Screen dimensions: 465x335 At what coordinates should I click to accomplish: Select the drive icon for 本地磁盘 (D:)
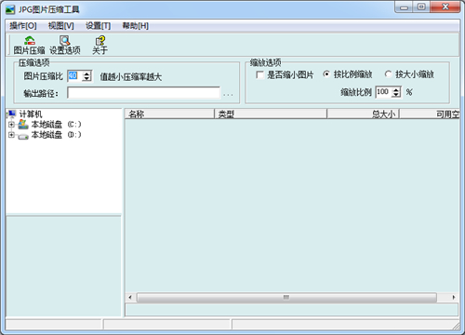[23, 136]
